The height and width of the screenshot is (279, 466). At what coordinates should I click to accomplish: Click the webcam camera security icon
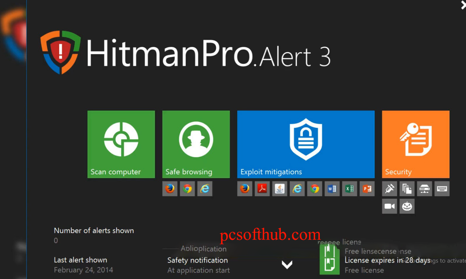(389, 206)
